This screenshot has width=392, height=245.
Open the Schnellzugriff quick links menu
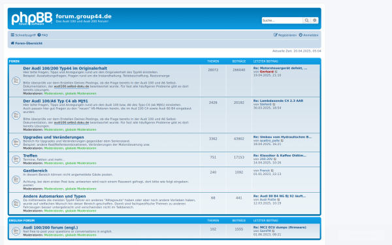23,35
